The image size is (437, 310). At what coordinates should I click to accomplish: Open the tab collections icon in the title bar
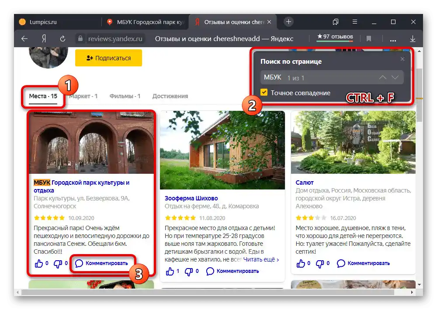pos(336,22)
